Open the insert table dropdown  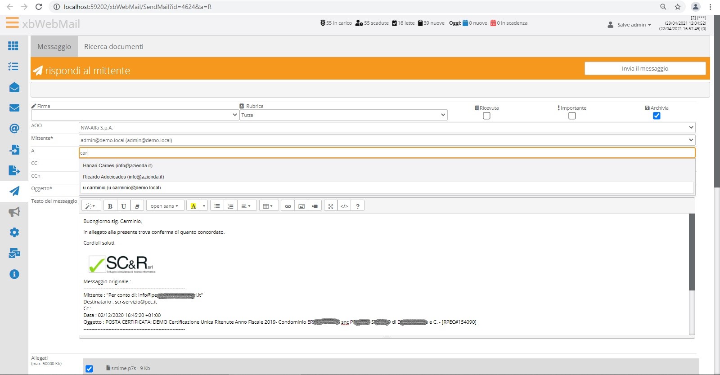click(268, 206)
